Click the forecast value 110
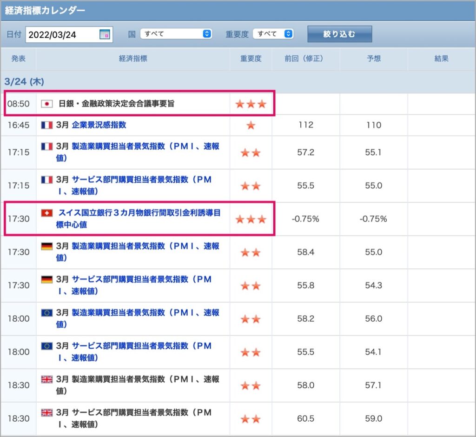 374,125
